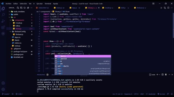
Task: Open the Run and Debug view
Action: (x=3, y=21)
